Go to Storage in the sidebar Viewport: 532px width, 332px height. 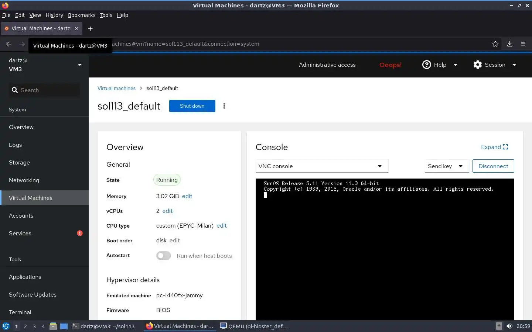coord(44,162)
